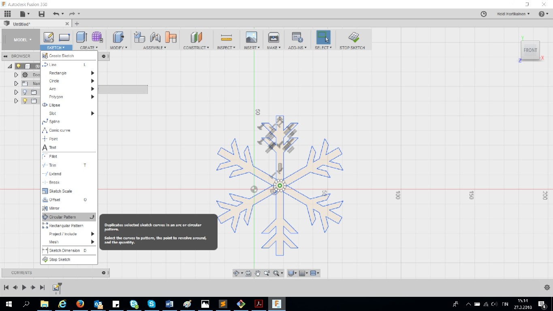Select the Pan hand icon
Viewport: 553px width, 311px height.
click(258, 273)
